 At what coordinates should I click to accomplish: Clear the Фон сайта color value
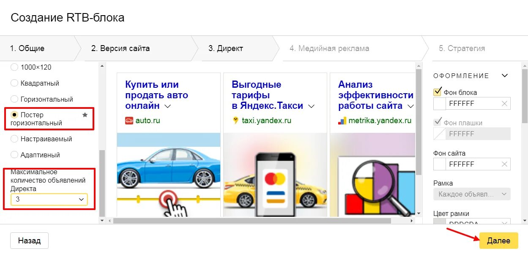[504, 164]
